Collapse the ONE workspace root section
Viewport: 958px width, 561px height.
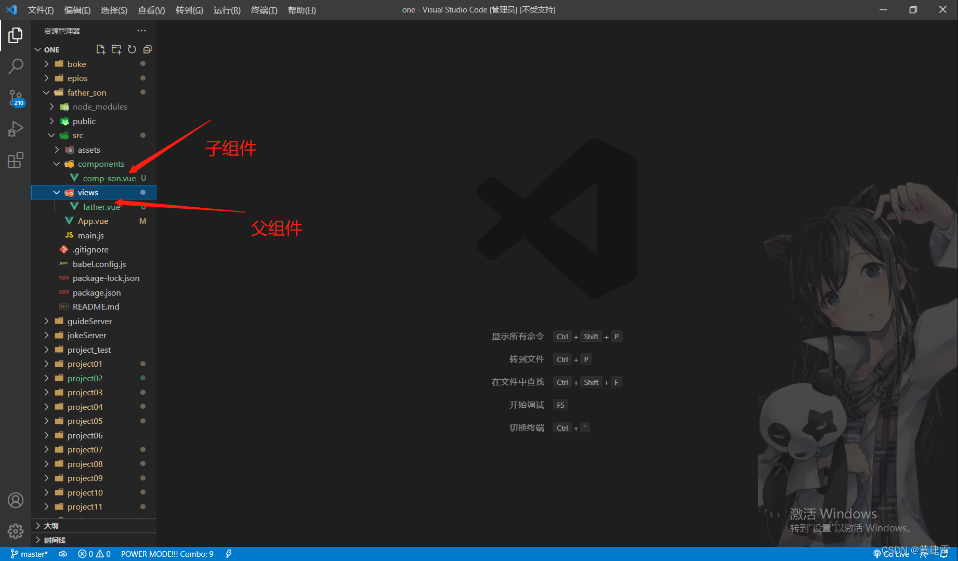[38, 49]
